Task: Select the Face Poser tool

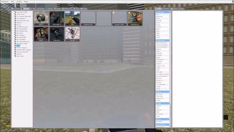Action: point(162,96)
